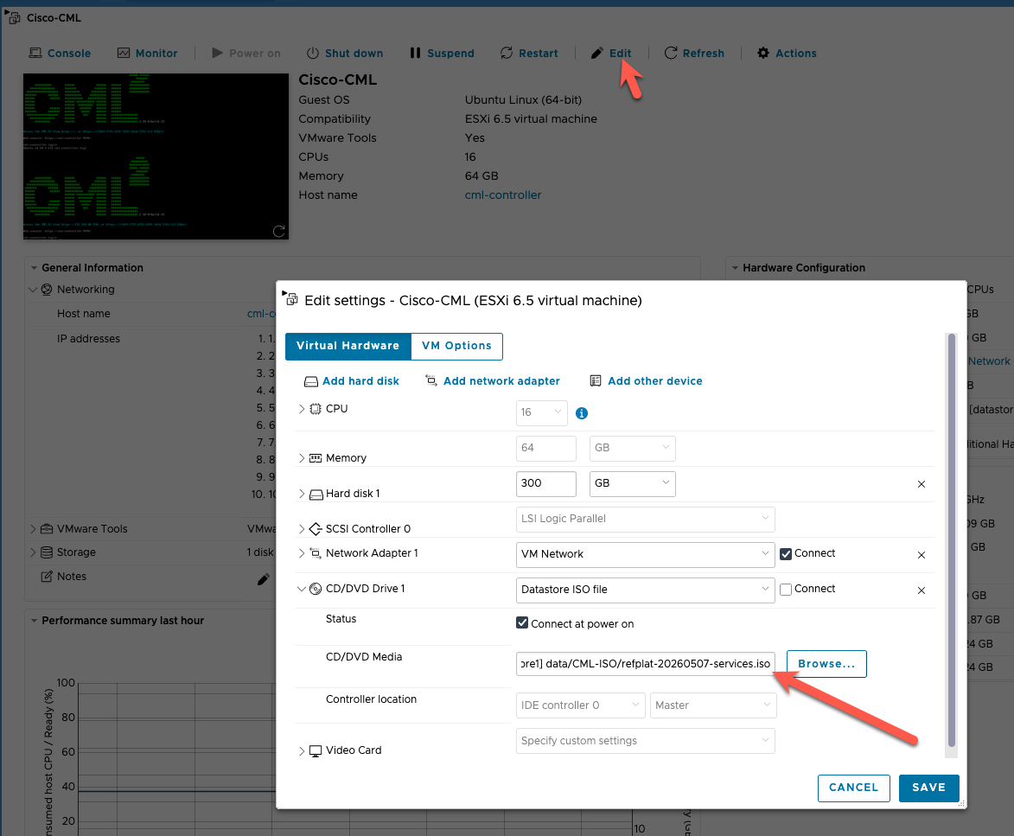Screen dimensions: 1014x836
Task: Refresh the console thumbnail with its reload icon
Action: [278, 231]
